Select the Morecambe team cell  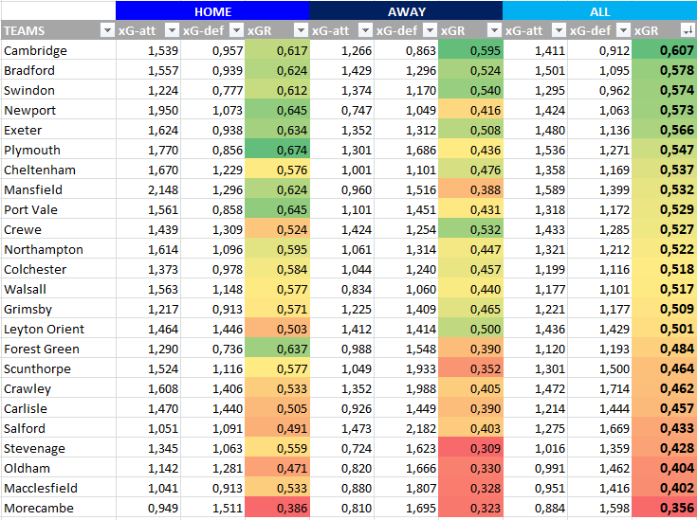[x=58, y=508]
